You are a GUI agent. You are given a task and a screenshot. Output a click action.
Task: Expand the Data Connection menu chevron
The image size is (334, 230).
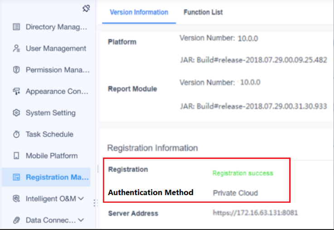[x=81, y=220]
